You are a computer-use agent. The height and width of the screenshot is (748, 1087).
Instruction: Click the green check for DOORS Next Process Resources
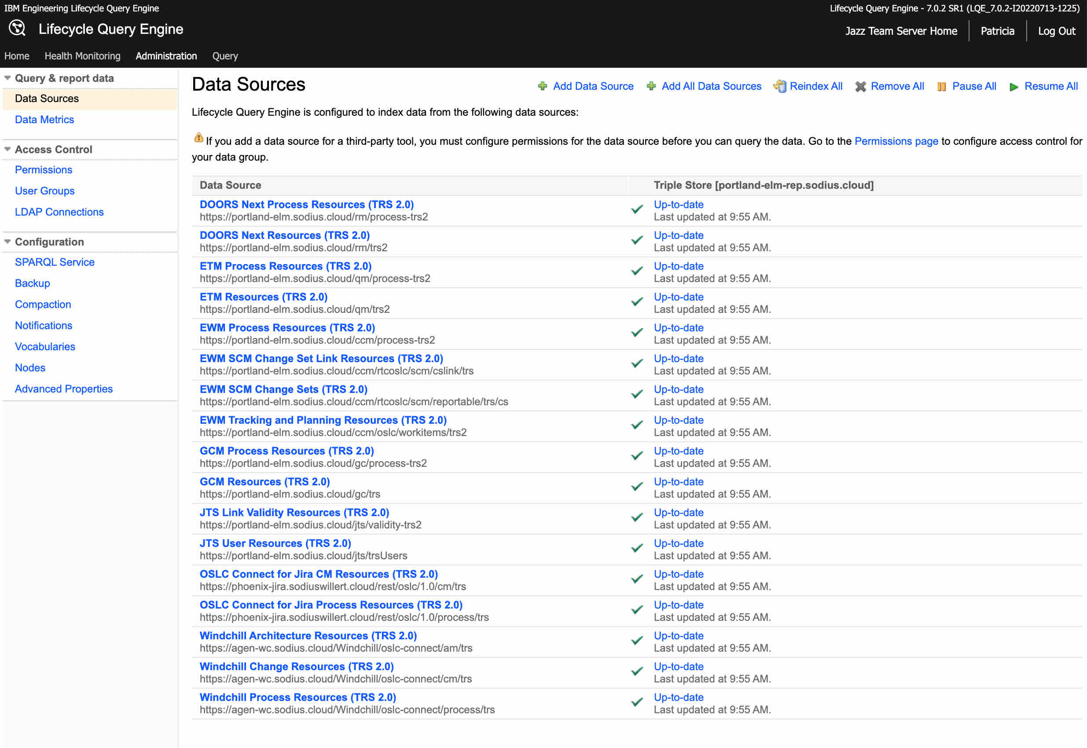pyautogui.click(x=636, y=209)
